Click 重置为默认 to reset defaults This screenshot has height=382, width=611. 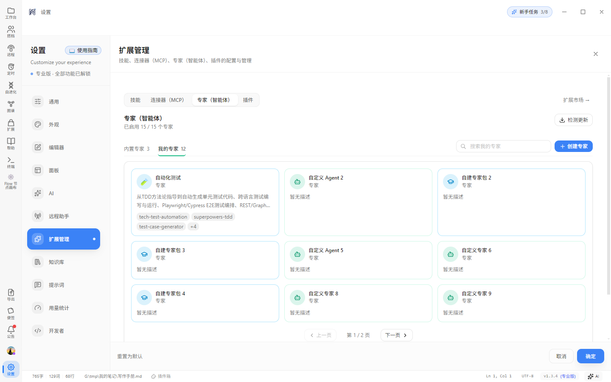[130, 357]
